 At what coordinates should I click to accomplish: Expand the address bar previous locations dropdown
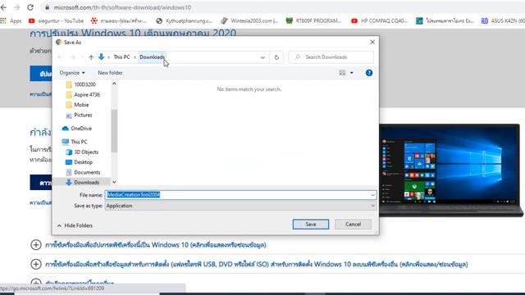(x=262, y=57)
